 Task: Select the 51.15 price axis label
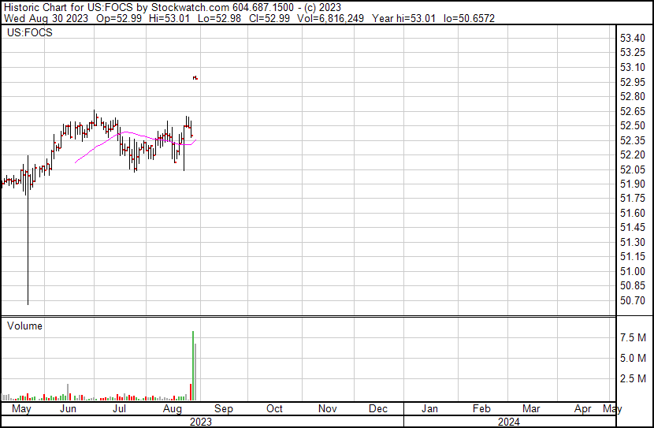(632, 256)
